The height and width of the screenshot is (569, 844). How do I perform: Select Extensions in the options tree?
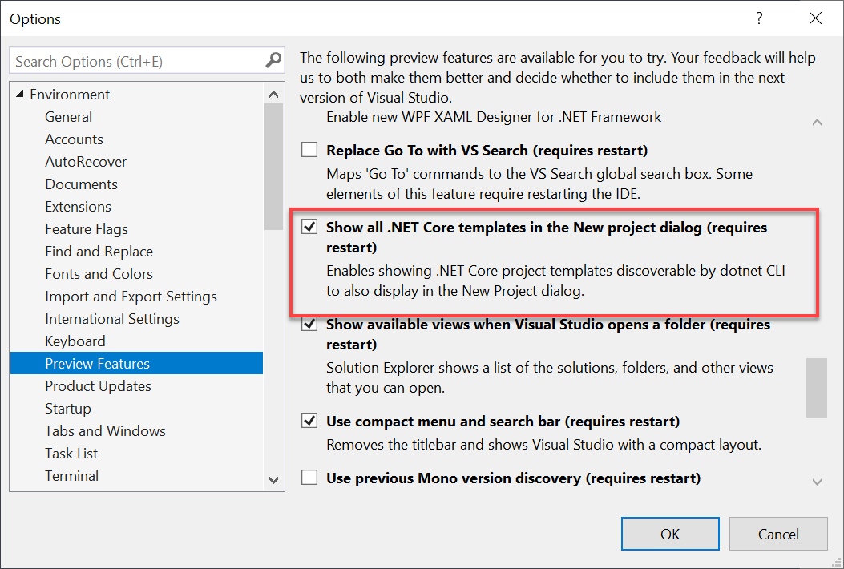(78, 207)
